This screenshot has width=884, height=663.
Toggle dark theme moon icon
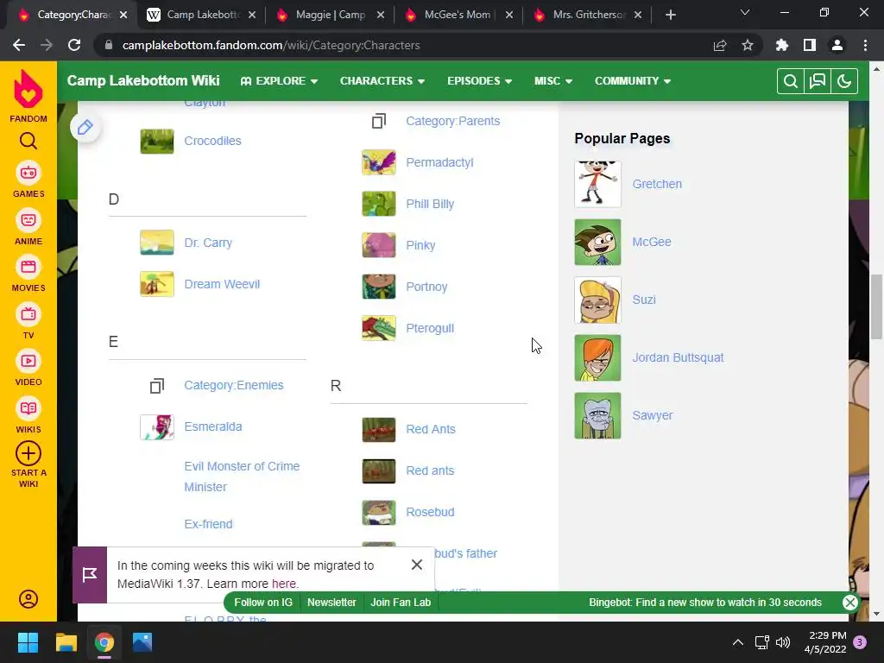pyautogui.click(x=844, y=81)
